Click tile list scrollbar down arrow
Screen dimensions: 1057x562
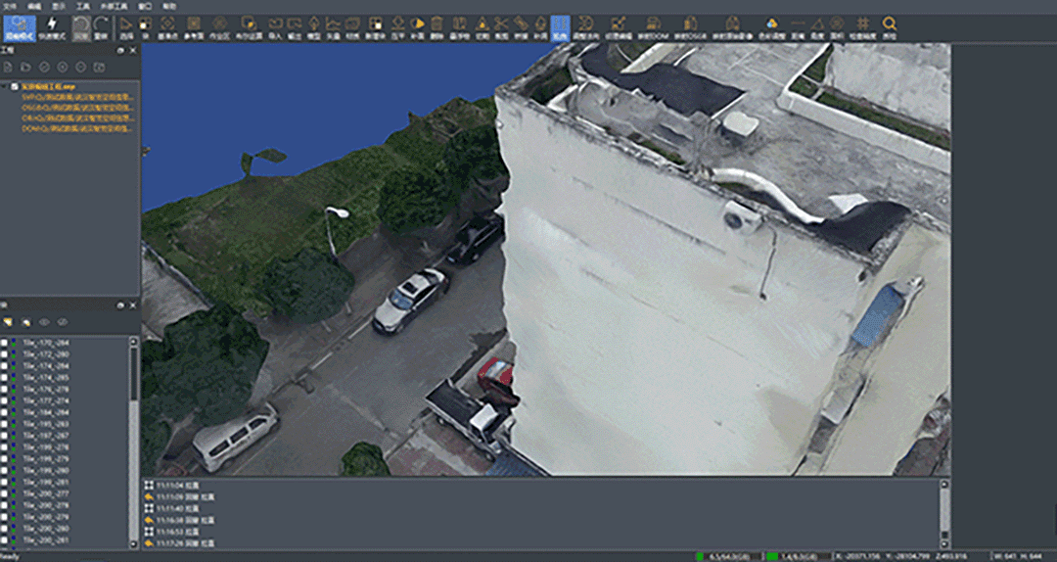coord(134,541)
